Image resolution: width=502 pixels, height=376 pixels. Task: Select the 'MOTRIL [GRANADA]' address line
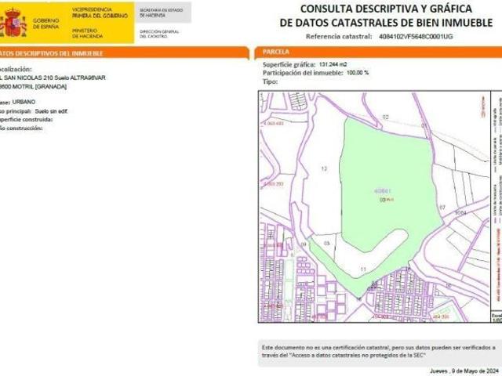coord(39,87)
